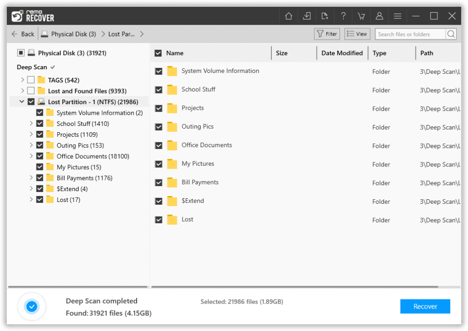Click the save recovery session icon
The height and width of the screenshot is (331, 468).
coord(307,16)
